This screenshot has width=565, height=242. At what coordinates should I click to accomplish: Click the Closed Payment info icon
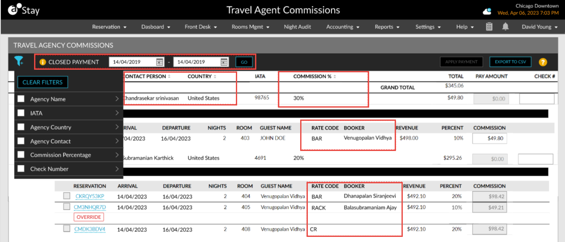point(43,62)
